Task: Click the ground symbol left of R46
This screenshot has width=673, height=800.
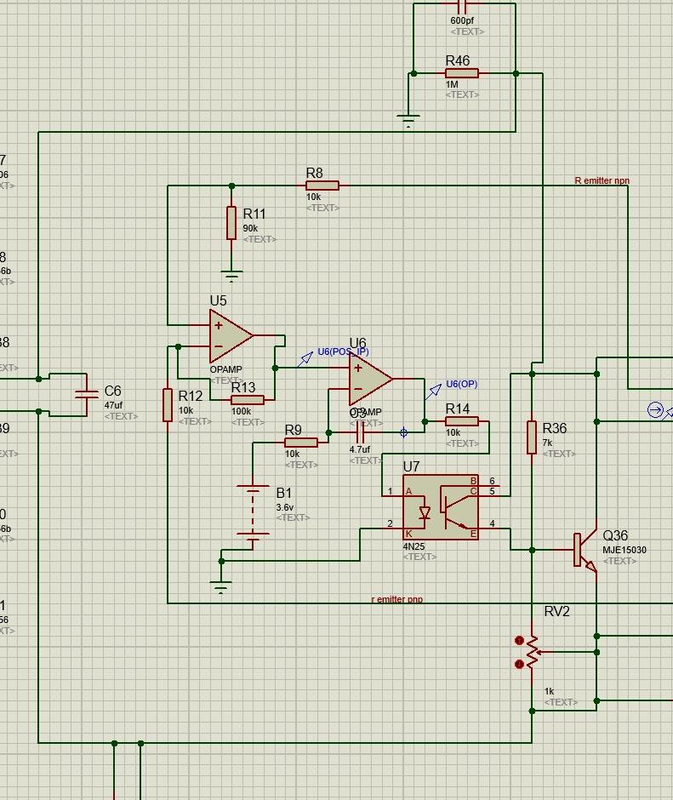Action: (x=408, y=121)
